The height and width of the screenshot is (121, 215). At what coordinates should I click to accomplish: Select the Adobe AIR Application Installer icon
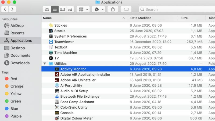[57, 74]
